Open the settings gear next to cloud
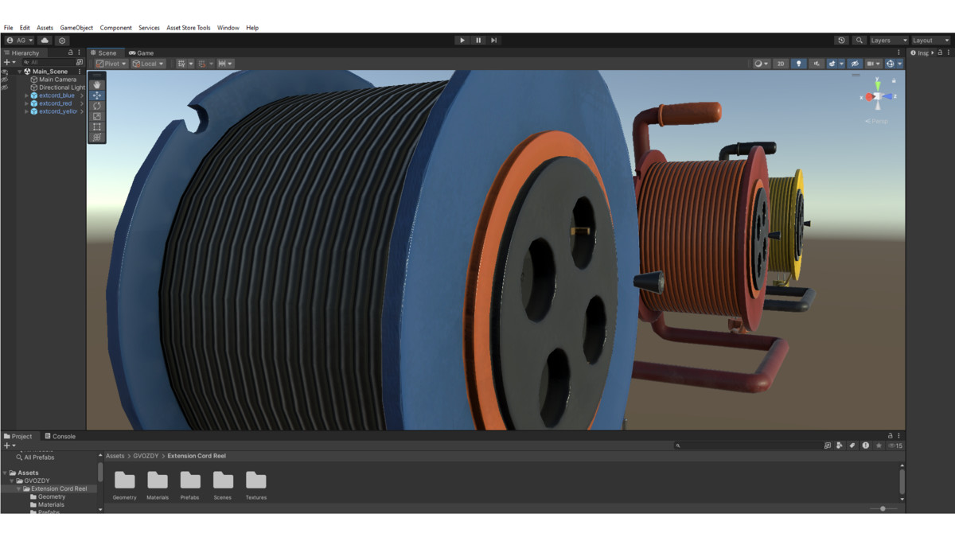Screen dimensions: 955x537 point(62,41)
